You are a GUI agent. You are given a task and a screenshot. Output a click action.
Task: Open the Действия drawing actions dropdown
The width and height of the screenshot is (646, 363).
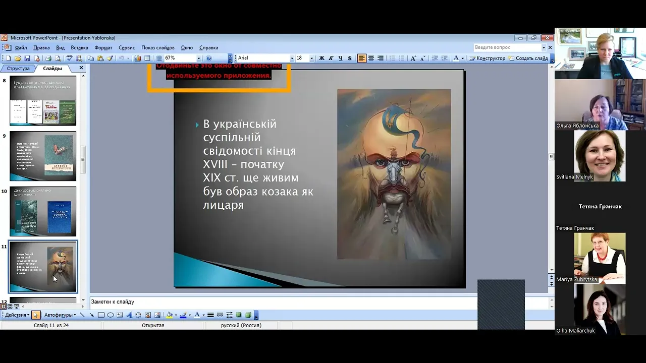click(x=17, y=315)
